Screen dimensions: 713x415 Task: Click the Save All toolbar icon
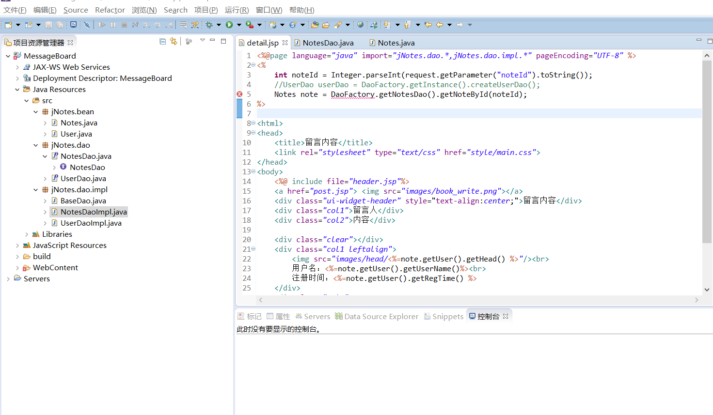[x=60, y=25]
